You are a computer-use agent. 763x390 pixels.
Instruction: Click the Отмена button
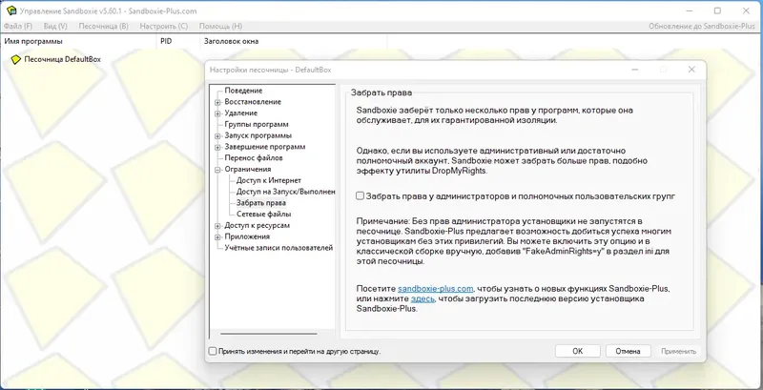click(628, 351)
